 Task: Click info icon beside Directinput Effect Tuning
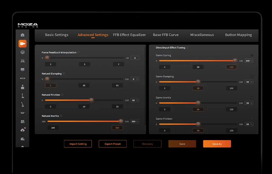click(187, 48)
